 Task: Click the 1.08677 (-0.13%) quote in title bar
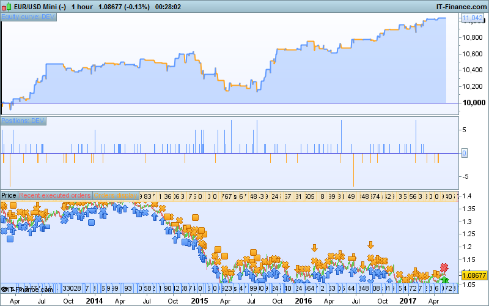point(124,7)
